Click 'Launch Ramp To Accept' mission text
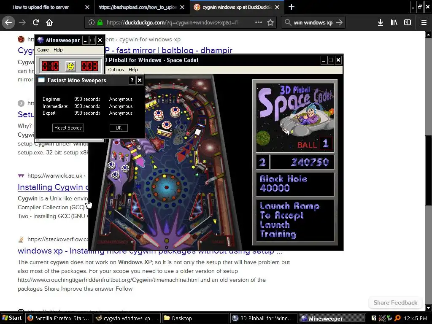The height and width of the screenshot is (324, 432). (295, 220)
